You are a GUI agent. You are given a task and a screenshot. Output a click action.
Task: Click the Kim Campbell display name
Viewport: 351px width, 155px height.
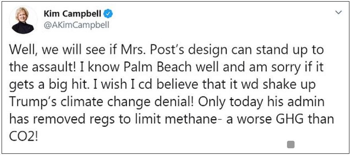tap(73, 14)
